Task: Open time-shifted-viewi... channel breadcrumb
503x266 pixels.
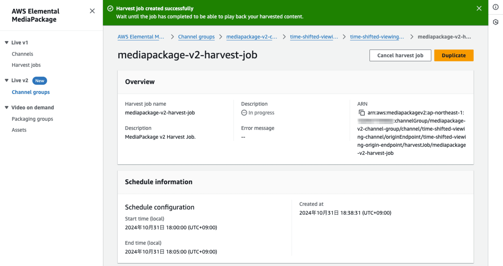Action: tap(314, 37)
